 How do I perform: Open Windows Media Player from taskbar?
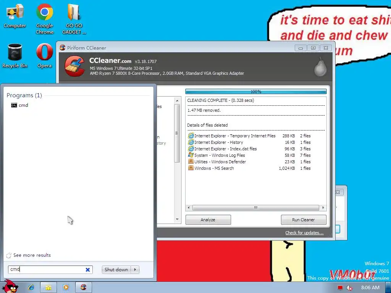tap(66, 288)
